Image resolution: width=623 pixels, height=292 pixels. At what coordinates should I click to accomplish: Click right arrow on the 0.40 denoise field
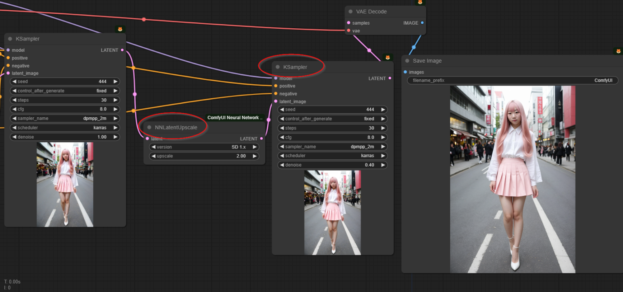(382, 165)
